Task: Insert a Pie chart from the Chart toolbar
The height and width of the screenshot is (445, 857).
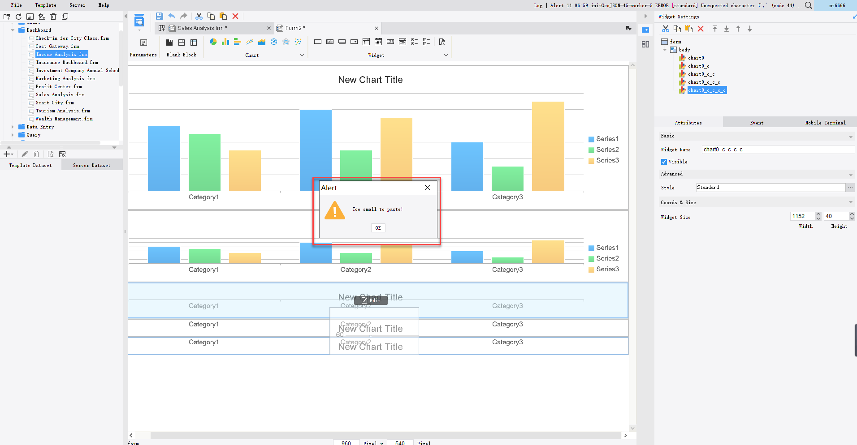Action: [213, 42]
